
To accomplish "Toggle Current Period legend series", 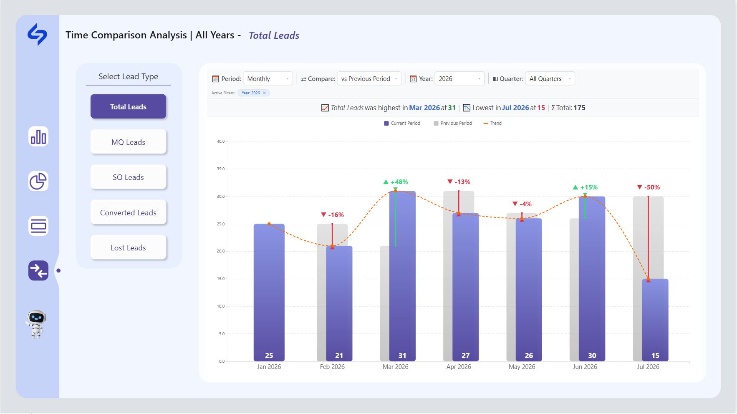I will pyautogui.click(x=402, y=123).
